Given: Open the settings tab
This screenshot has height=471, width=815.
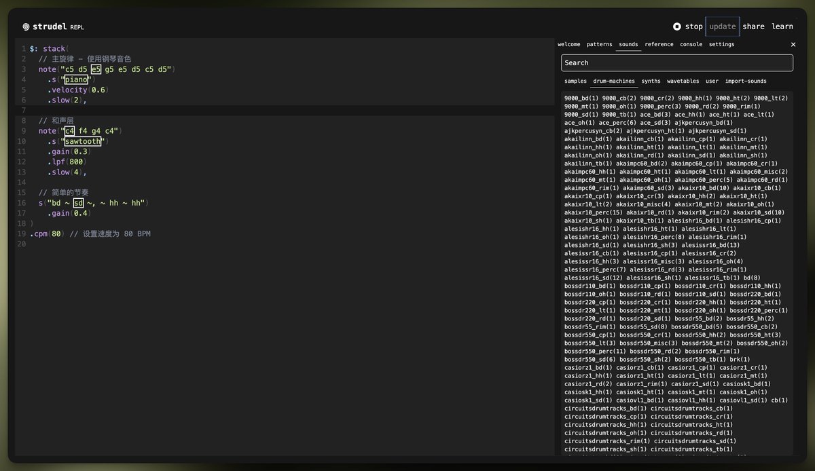Looking at the screenshot, I should (x=721, y=44).
